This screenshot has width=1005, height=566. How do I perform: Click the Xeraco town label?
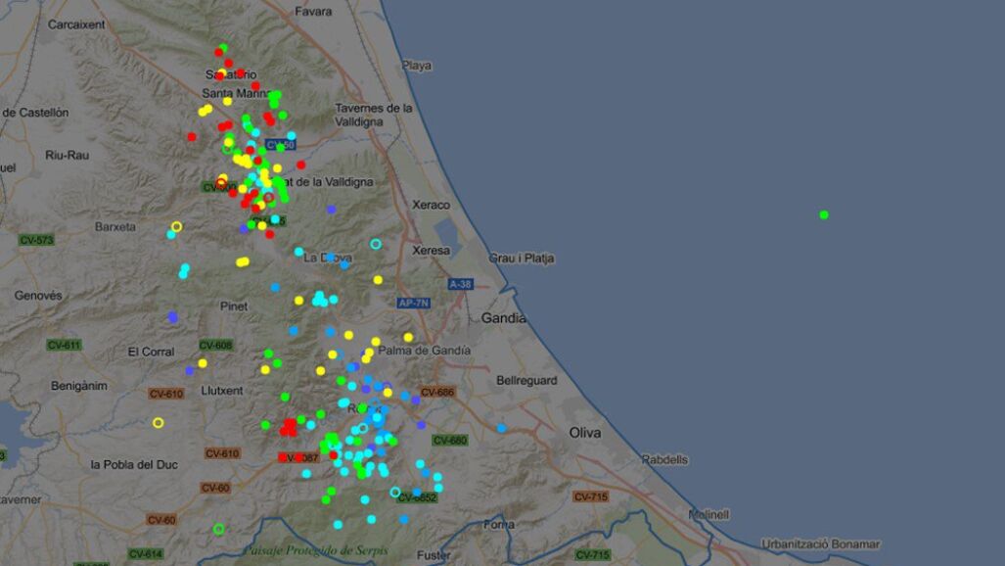tap(432, 205)
